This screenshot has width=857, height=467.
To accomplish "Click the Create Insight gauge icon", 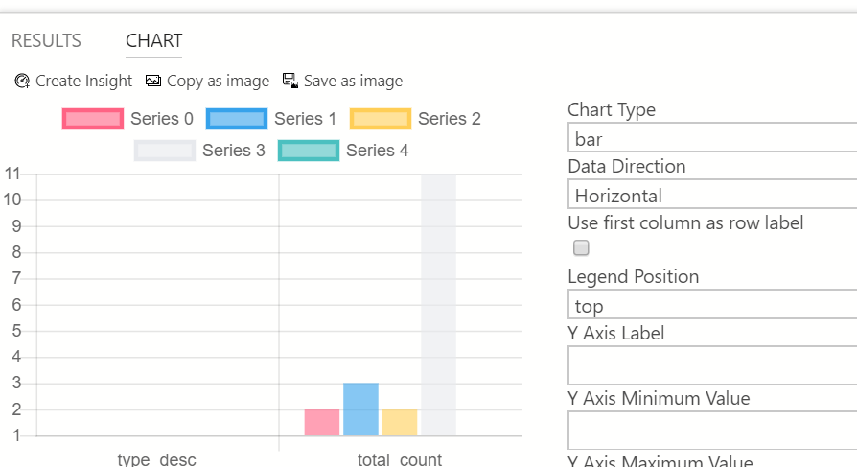I will [22, 82].
